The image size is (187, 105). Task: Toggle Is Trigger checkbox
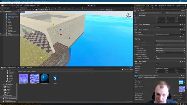(156, 66)
